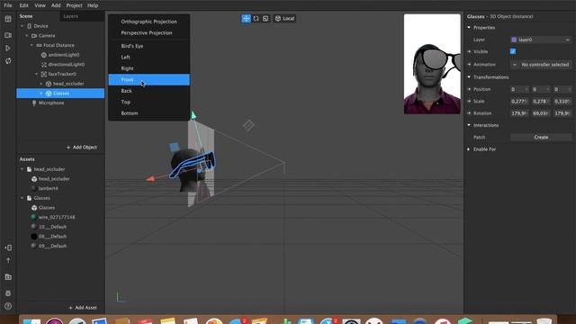Open the Help menu
Image resolution: width=576 pixels, height=324 pixels.
[93, 5]
